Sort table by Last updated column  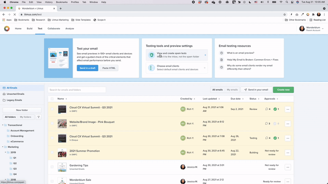click(211, 99)
